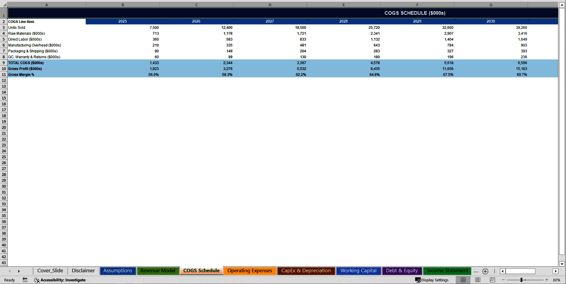Select the Gross Margin % row label
This screenshot has width=566, height=284.
pos(21,74)
